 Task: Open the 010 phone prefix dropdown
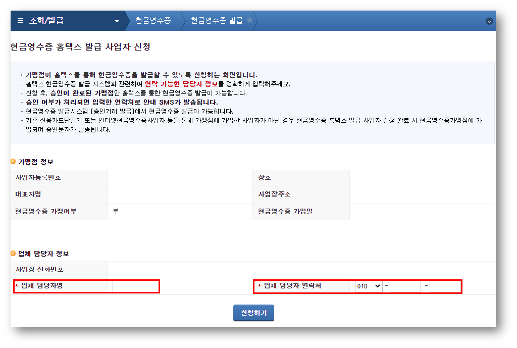(369, 286)
